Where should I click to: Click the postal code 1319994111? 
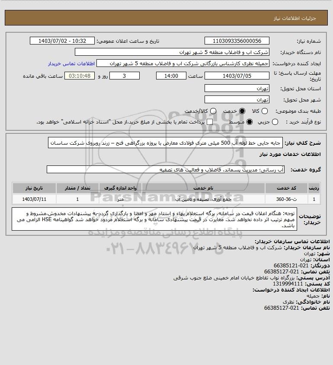coord(288,284)
